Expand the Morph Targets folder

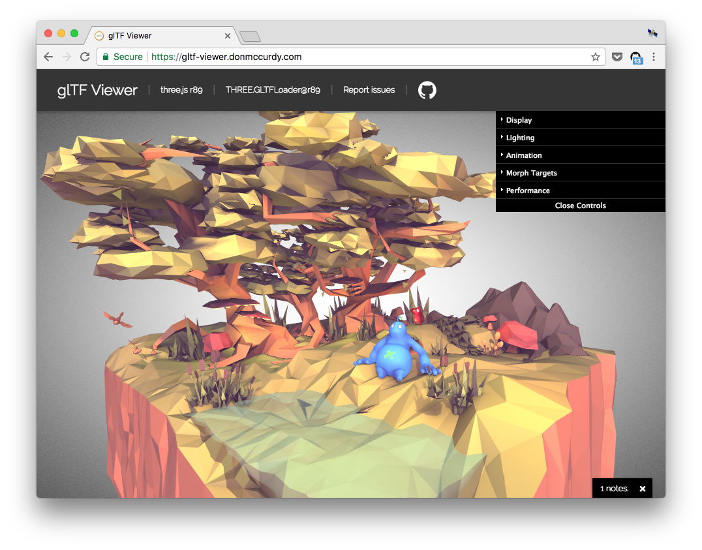pyautogui.click(x=580, y=173)
